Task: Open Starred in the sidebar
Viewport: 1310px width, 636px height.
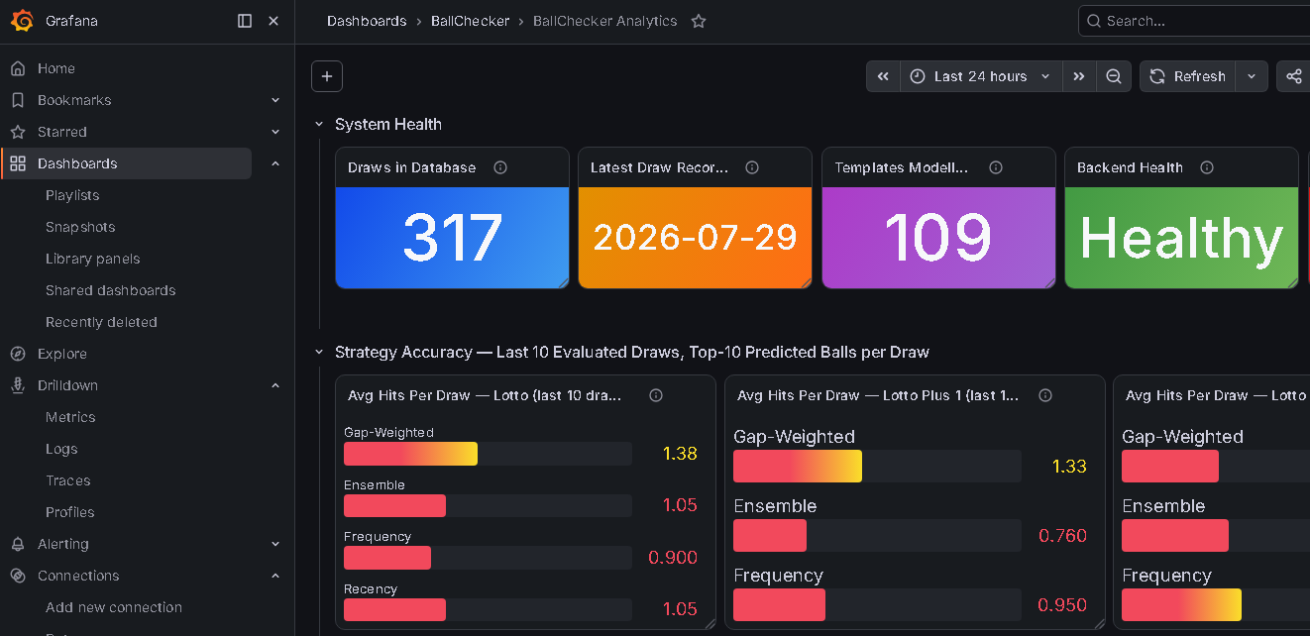Action: tap(62, 132)
